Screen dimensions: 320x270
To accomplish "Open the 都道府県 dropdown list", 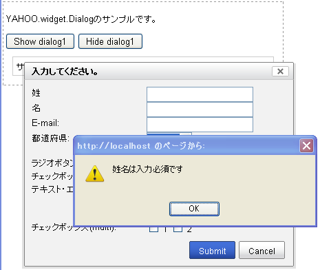I will point(169,134).
